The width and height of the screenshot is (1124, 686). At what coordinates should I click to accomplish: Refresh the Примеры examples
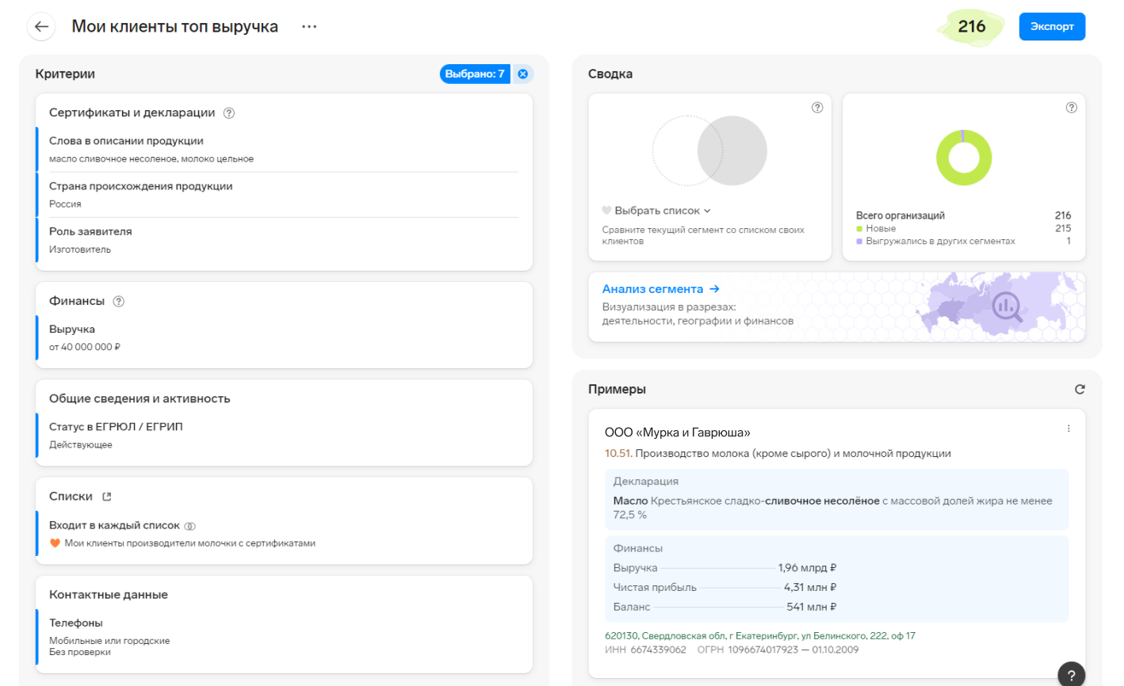click(x=1080, y=389)
